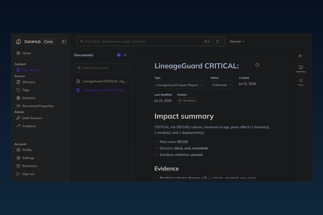Viewport: 323px width, 215px height.
Task: Open the Home page
Action: pos(26,53)
